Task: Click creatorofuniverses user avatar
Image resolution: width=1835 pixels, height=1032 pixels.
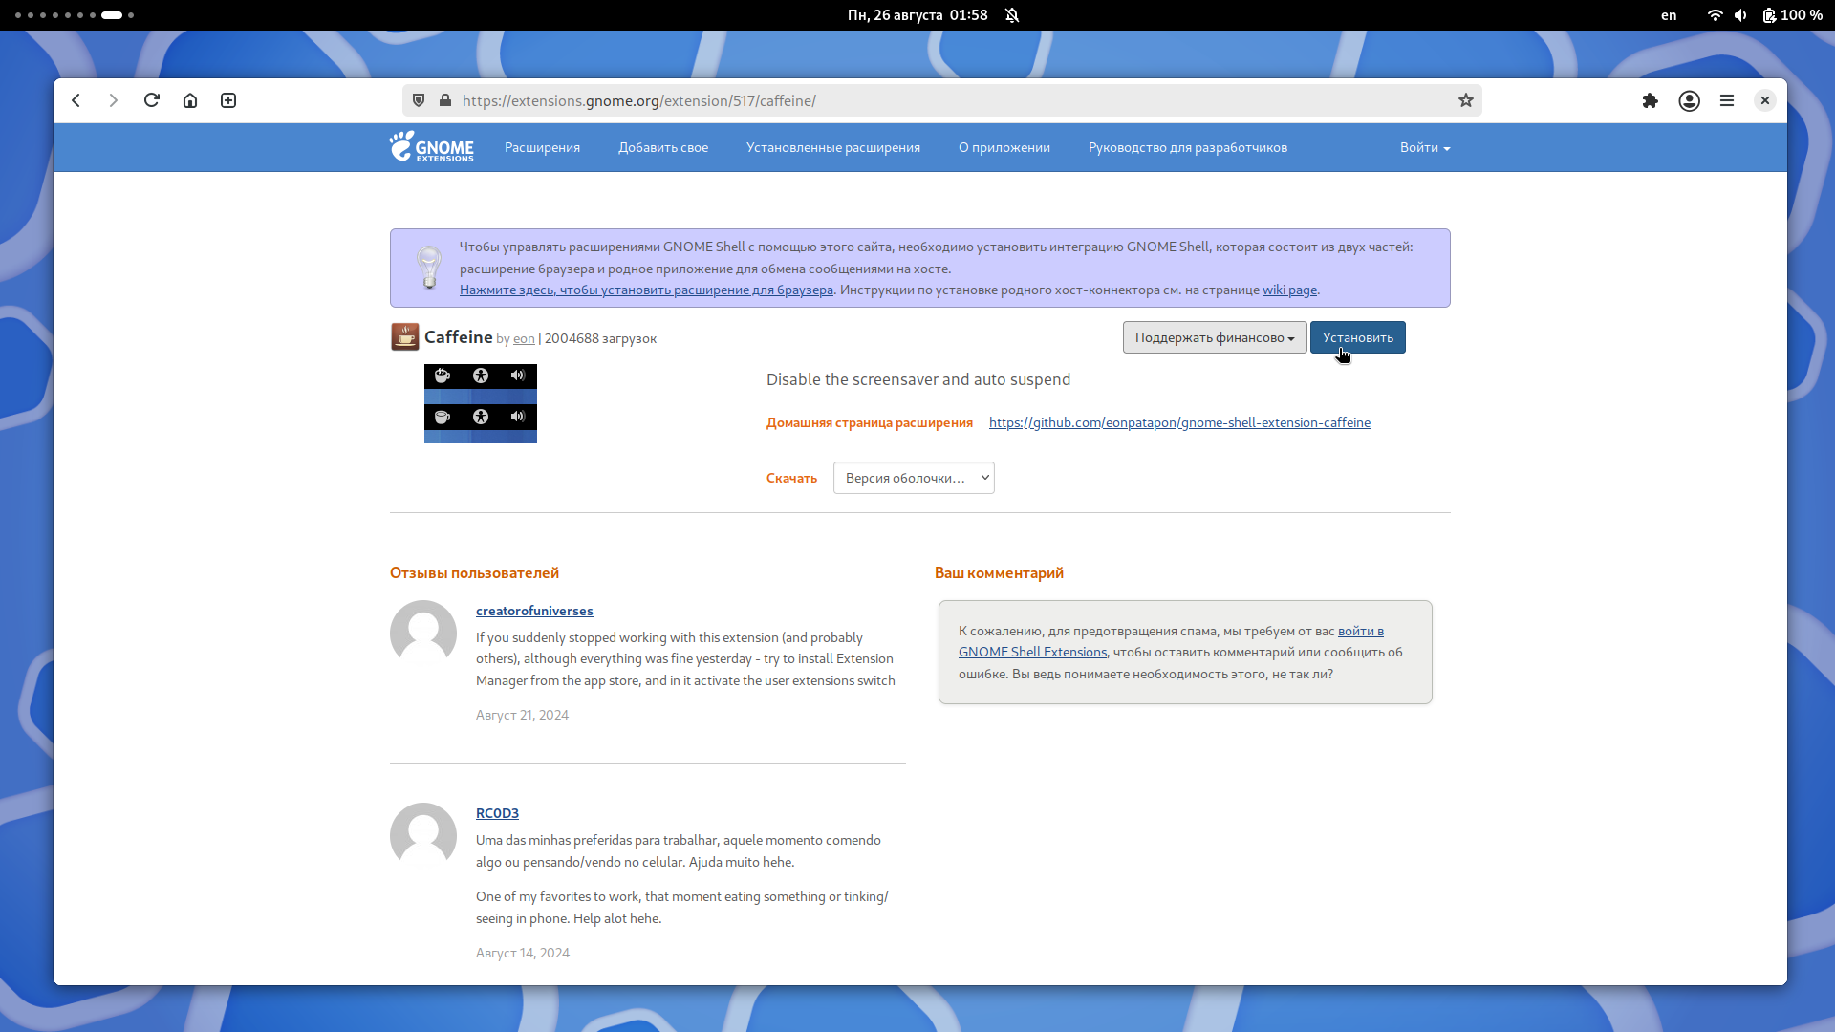Action: point(423,633)
